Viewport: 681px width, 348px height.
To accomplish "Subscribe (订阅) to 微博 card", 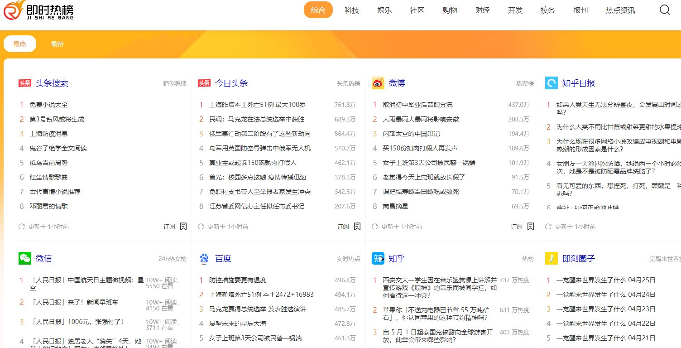I will point(516,226).
